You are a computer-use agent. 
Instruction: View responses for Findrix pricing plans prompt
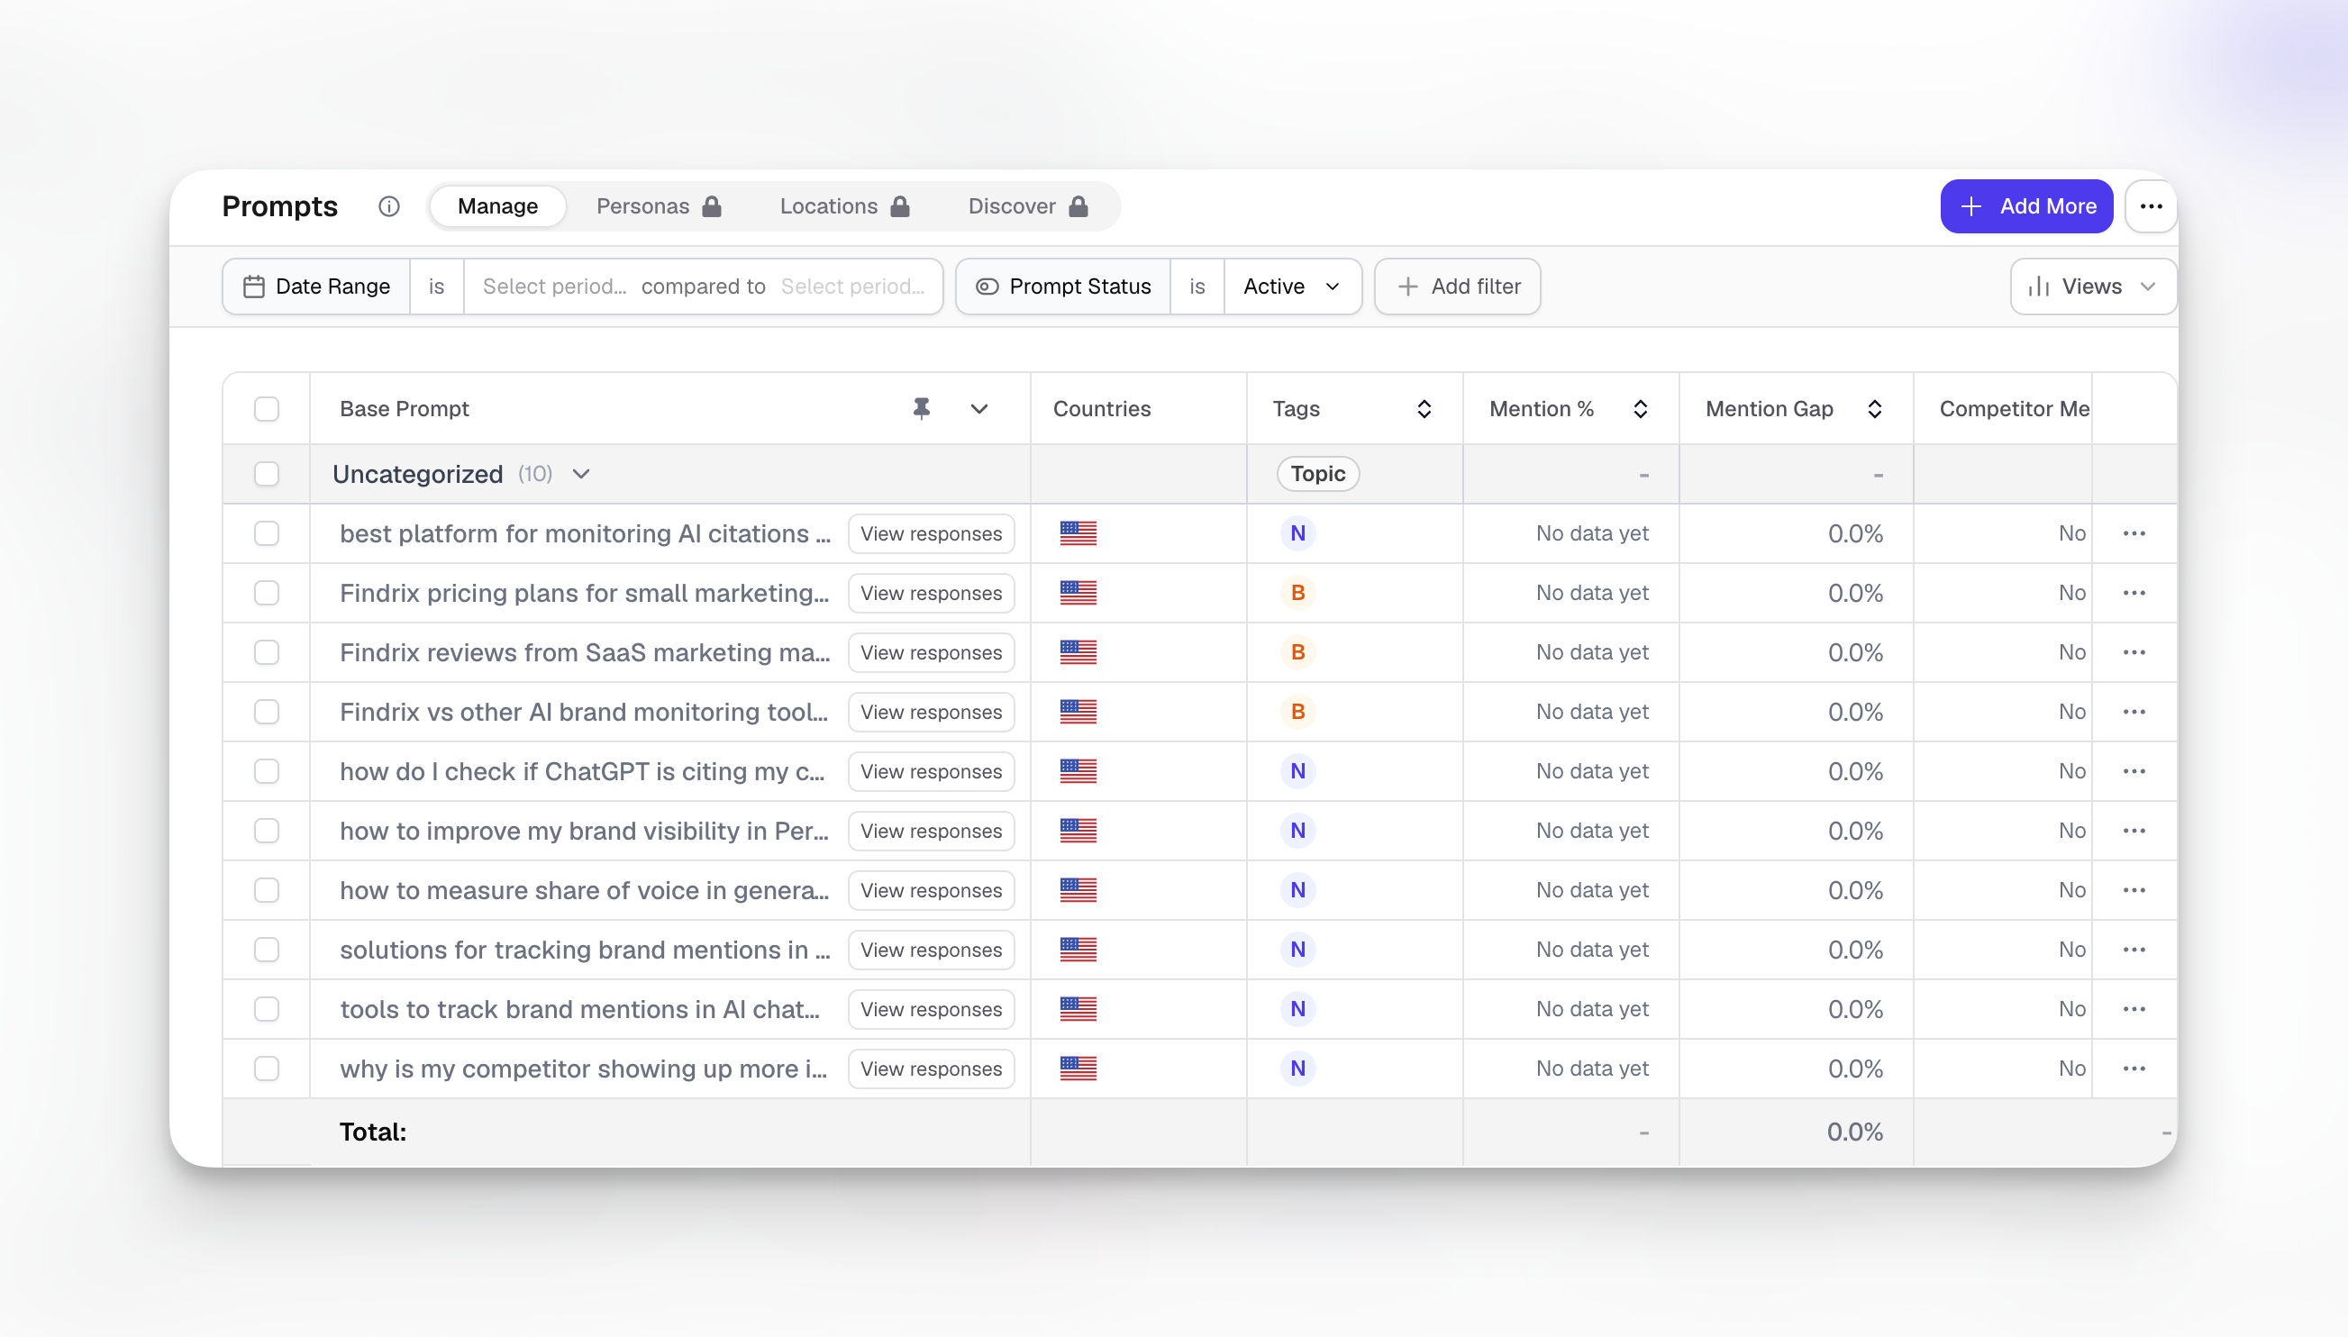point(931,593)
